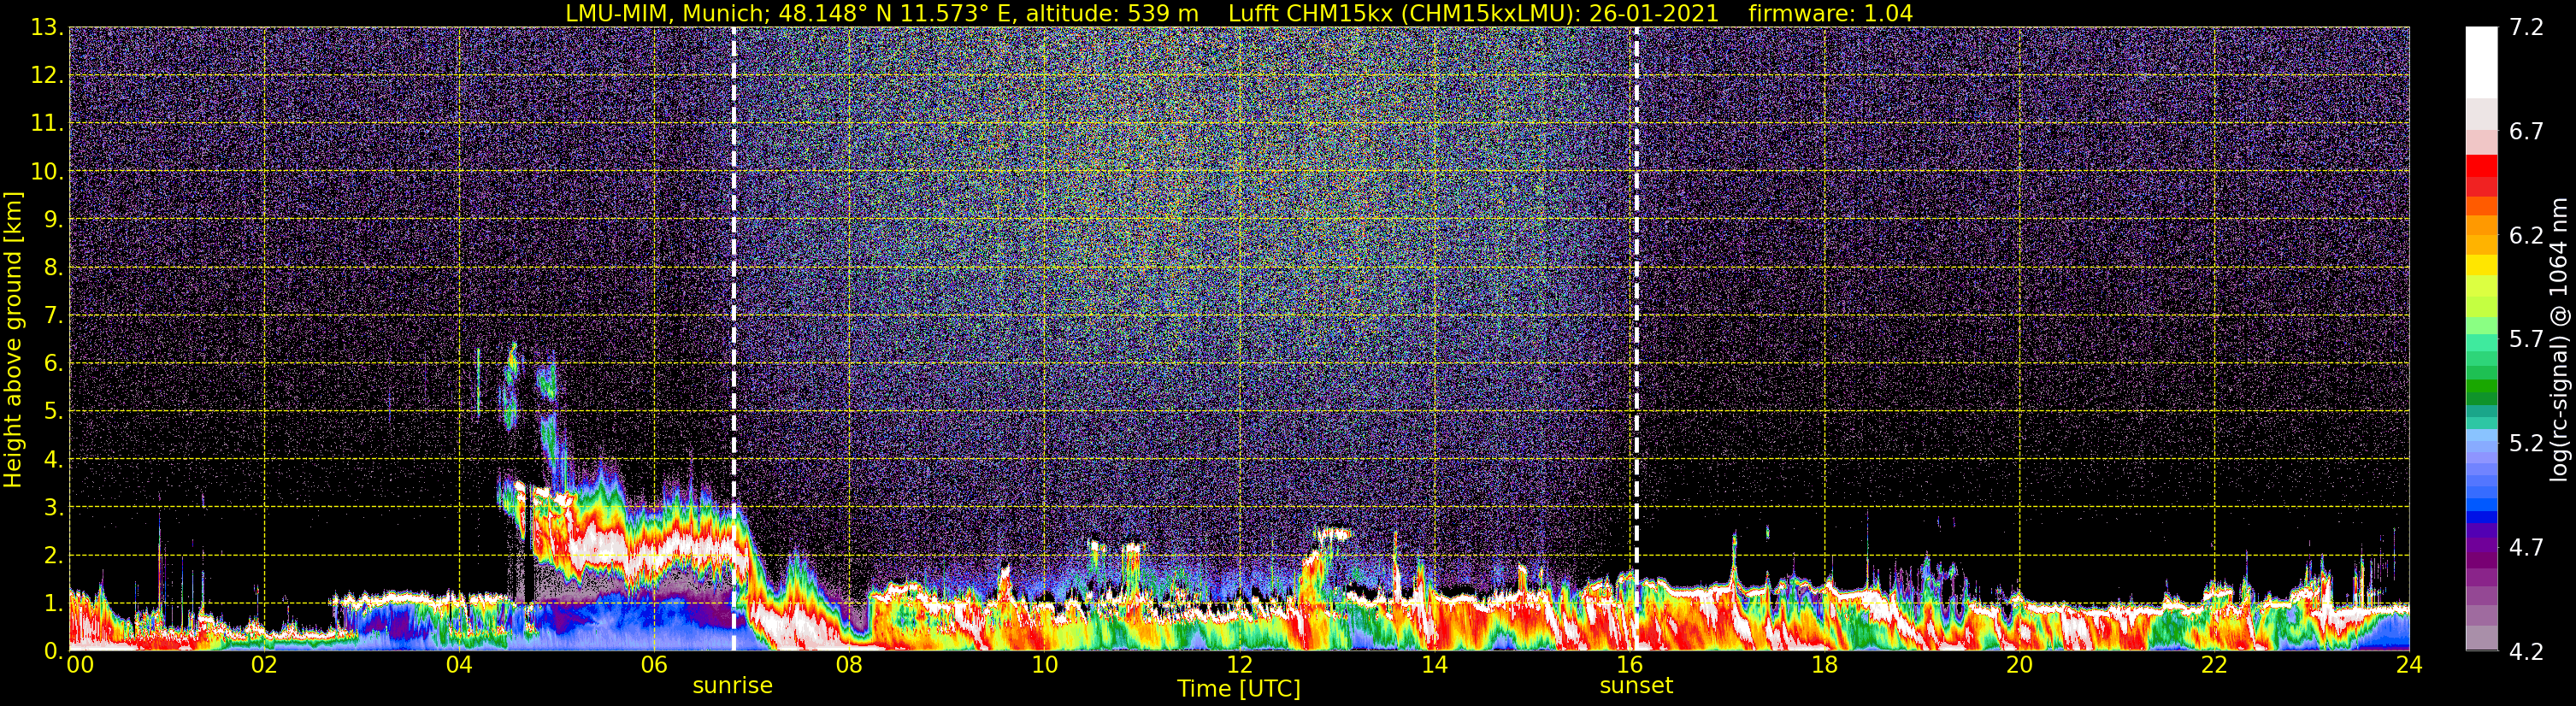Click the height axis tick '3.'
The height and width of the screenshot is (706, 2576).
(53, 508)
